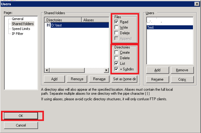Click scroll left arrow in directory list
Viewport: 201px width, 133px height.
pos(47,70)
